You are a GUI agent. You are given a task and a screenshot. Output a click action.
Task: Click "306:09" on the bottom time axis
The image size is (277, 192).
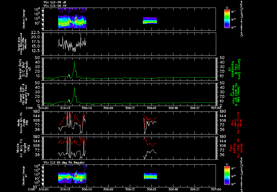point(108,189)
